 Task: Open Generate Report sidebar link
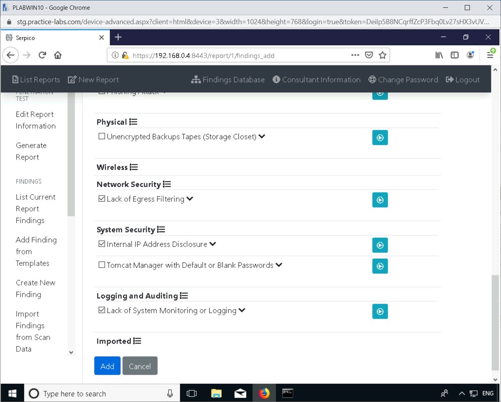[31, 151]
